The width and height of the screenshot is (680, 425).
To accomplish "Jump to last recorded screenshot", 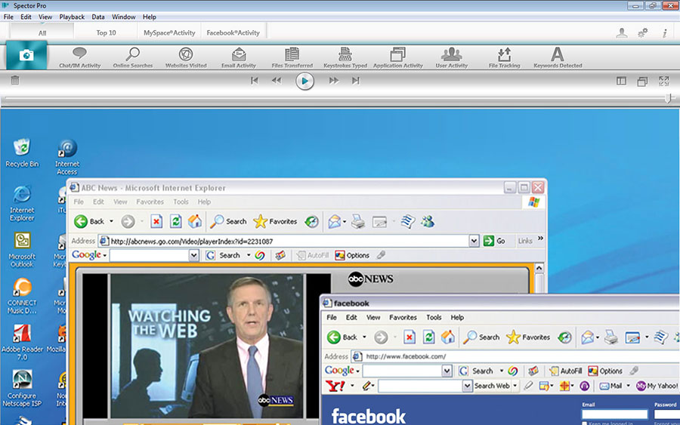I will point(356,81).
